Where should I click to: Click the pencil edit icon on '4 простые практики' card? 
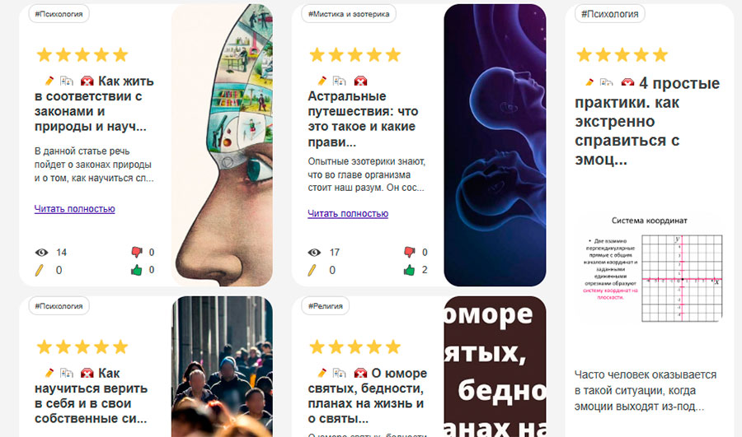click(589, 82)
